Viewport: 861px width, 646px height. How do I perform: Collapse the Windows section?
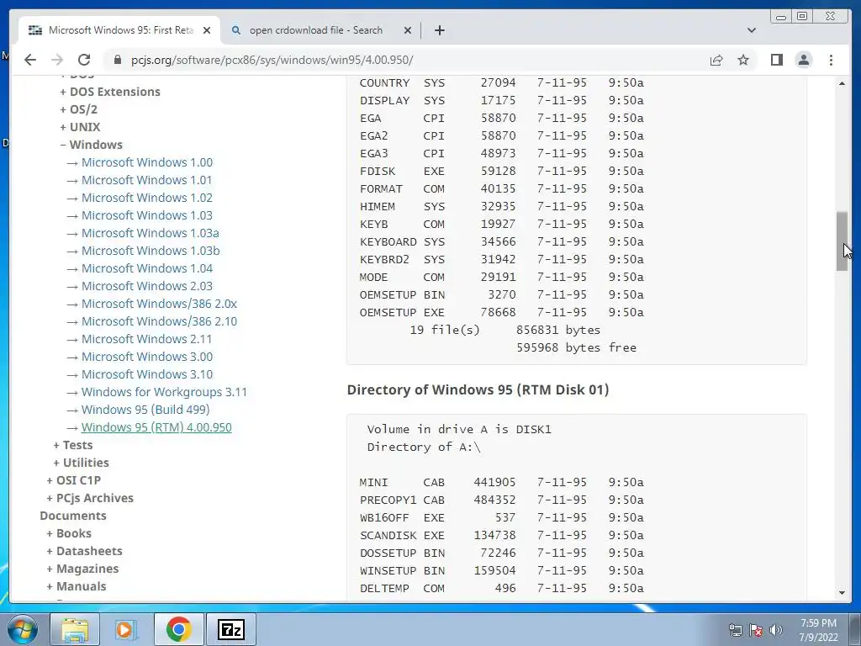91,145
